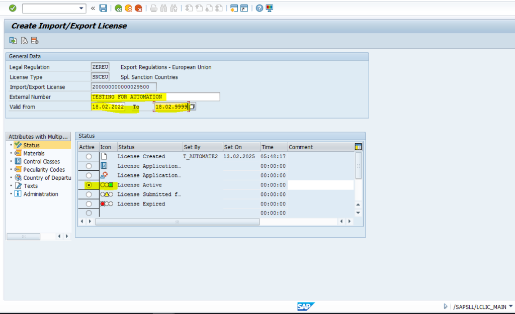Click the Set On column header
Viewport: 515px width, 314px height.
241,147
